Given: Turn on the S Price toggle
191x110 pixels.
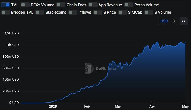Looking at the screenshot, I should pyautogui.click(x=98, y=12).
